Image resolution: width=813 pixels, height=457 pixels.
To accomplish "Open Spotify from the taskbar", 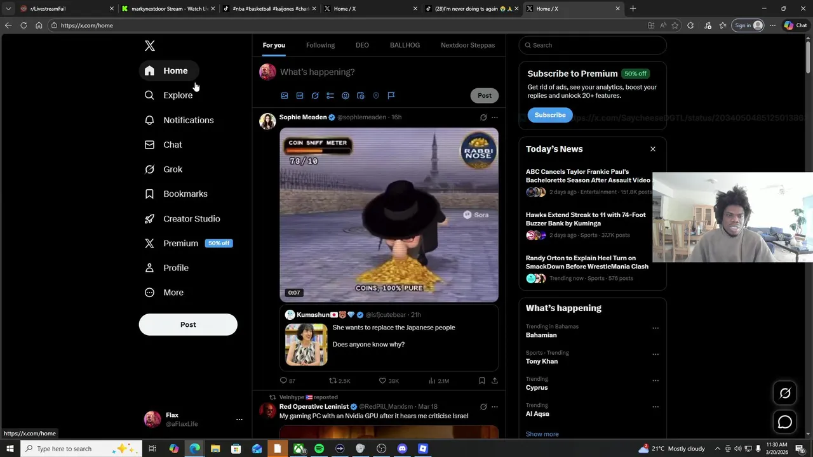I will (319, 449).
